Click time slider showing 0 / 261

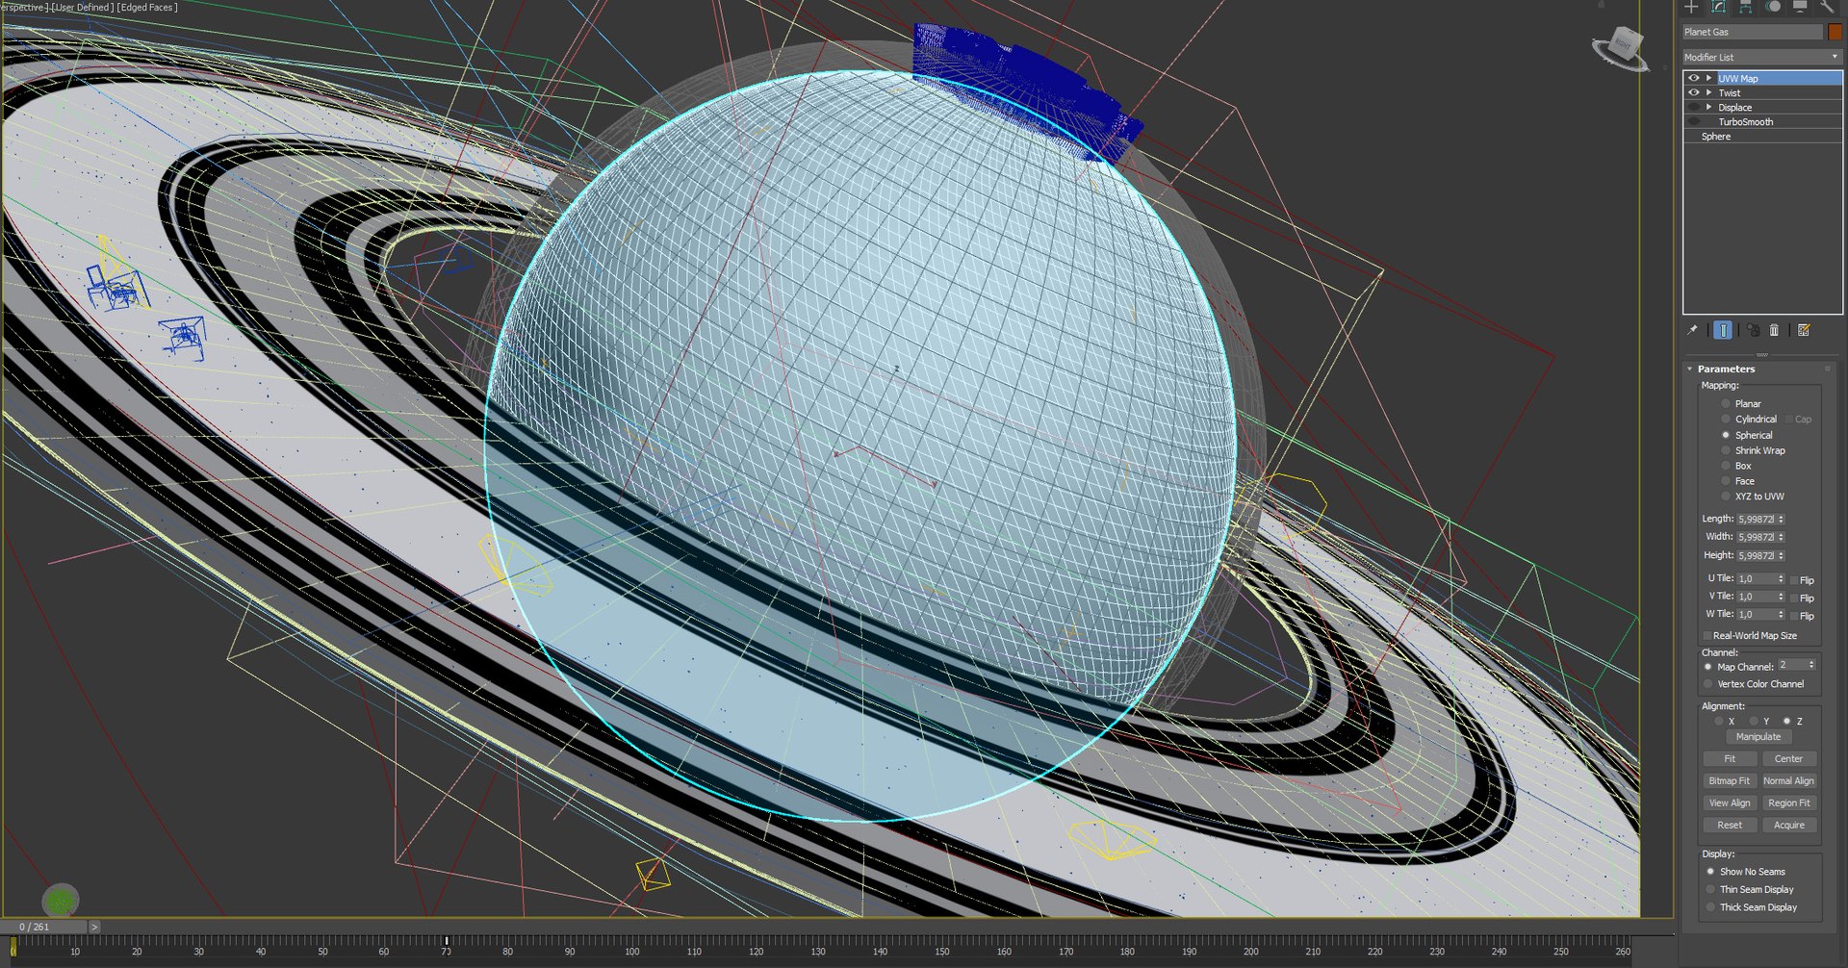click(x=44, y=927)
